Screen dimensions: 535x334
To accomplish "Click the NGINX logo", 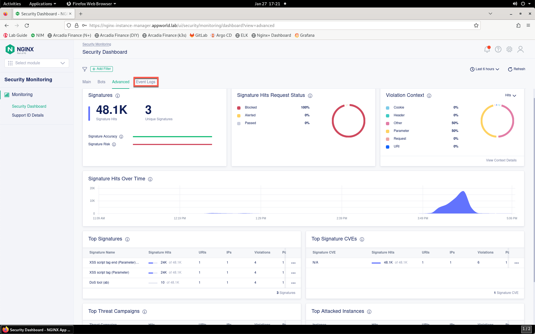I will [20, 49].
